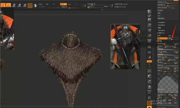Expand the Layers subpalette below NanoMesh
Image resolution: width=180 pixels, height=108 pixels.
point(159,28)
